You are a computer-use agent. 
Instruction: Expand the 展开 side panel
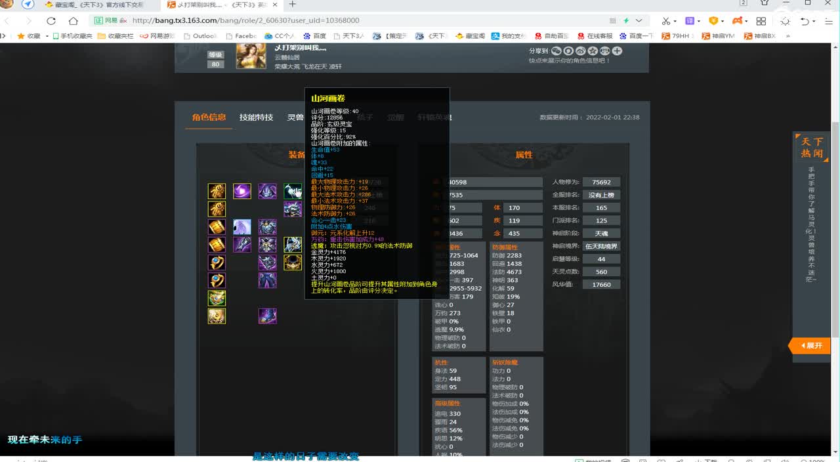811,345
